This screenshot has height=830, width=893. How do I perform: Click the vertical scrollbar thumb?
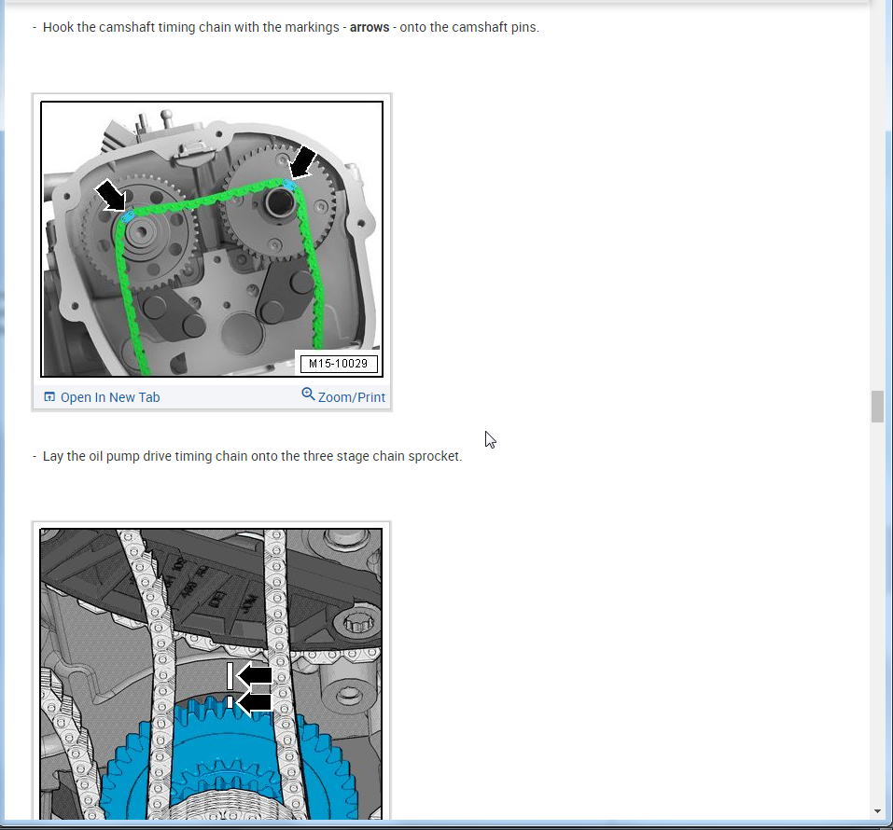point(878,407)
